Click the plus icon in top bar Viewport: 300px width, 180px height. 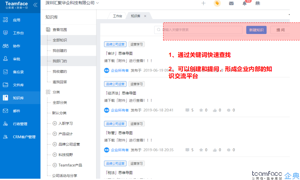pos(204,3)
